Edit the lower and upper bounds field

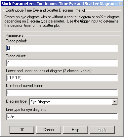pyautogui.click(x=62, y=78)
